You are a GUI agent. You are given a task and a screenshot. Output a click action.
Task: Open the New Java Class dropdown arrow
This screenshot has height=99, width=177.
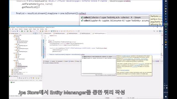[x=44, y=31]
